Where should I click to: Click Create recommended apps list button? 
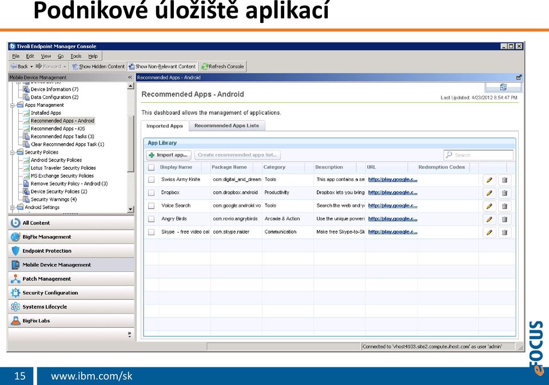coord(237,155)
